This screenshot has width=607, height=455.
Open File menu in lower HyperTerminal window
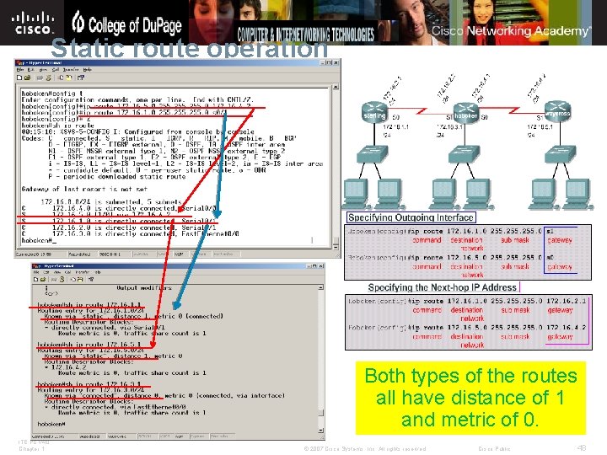tap(36, 272)
